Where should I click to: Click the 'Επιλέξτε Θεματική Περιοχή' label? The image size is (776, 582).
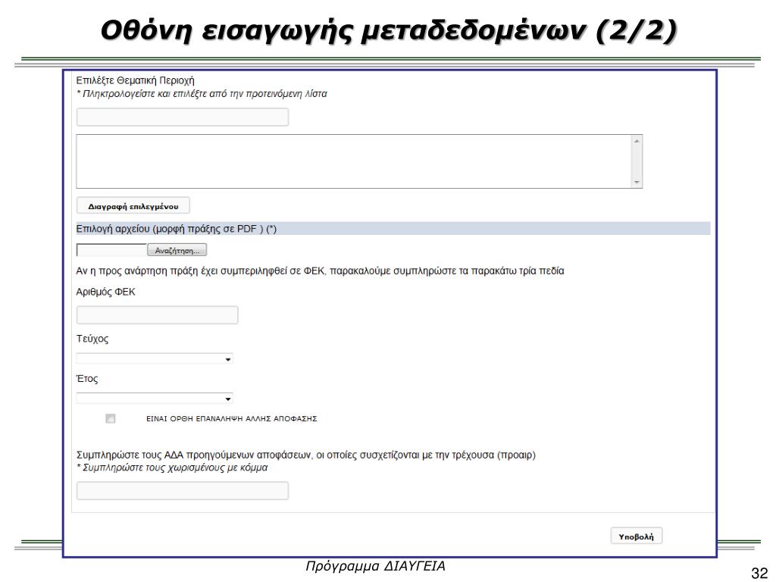(x=135, y=80)
